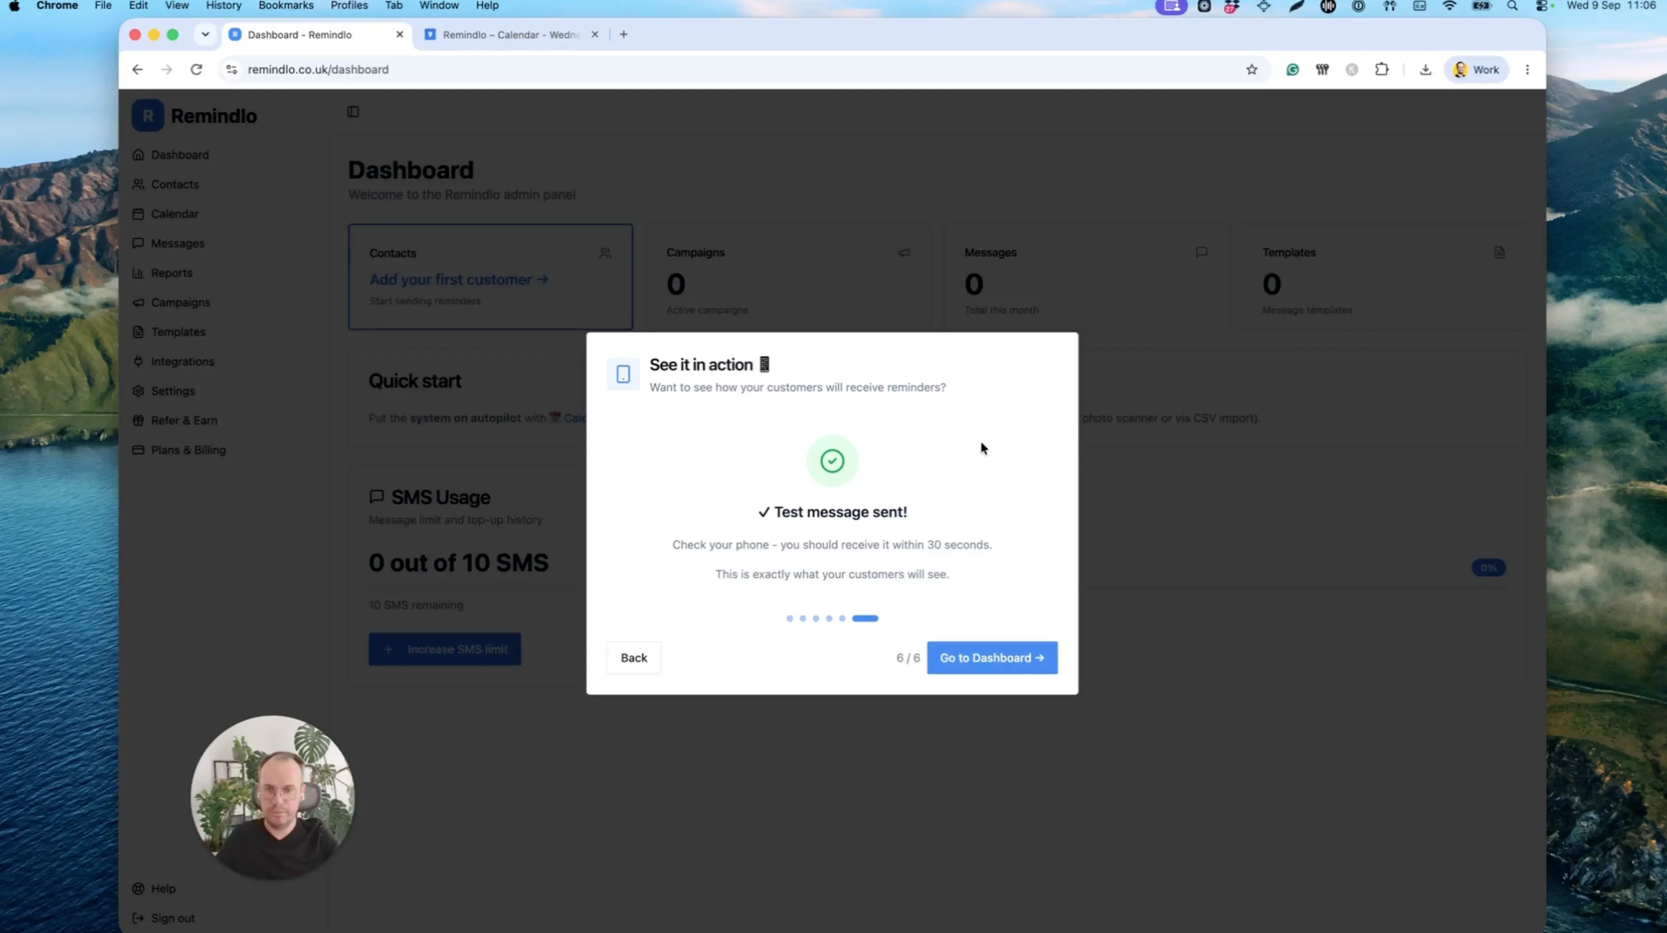Select the Dashboard - Remindlo browser tab
The width and height of the screenshot is (1667, 933).
pos(317,34)
